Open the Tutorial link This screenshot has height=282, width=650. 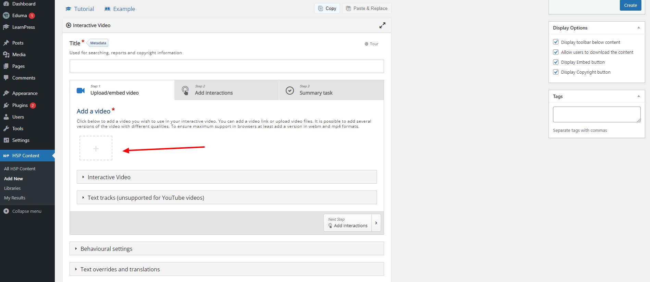[80, 9]
